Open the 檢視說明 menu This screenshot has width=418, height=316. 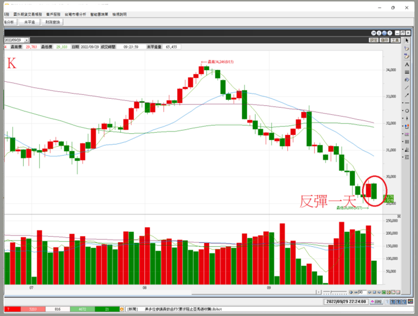(x=119, y=14)
